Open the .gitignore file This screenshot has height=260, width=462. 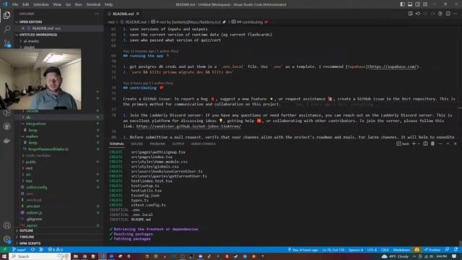(x=34, y=219)
